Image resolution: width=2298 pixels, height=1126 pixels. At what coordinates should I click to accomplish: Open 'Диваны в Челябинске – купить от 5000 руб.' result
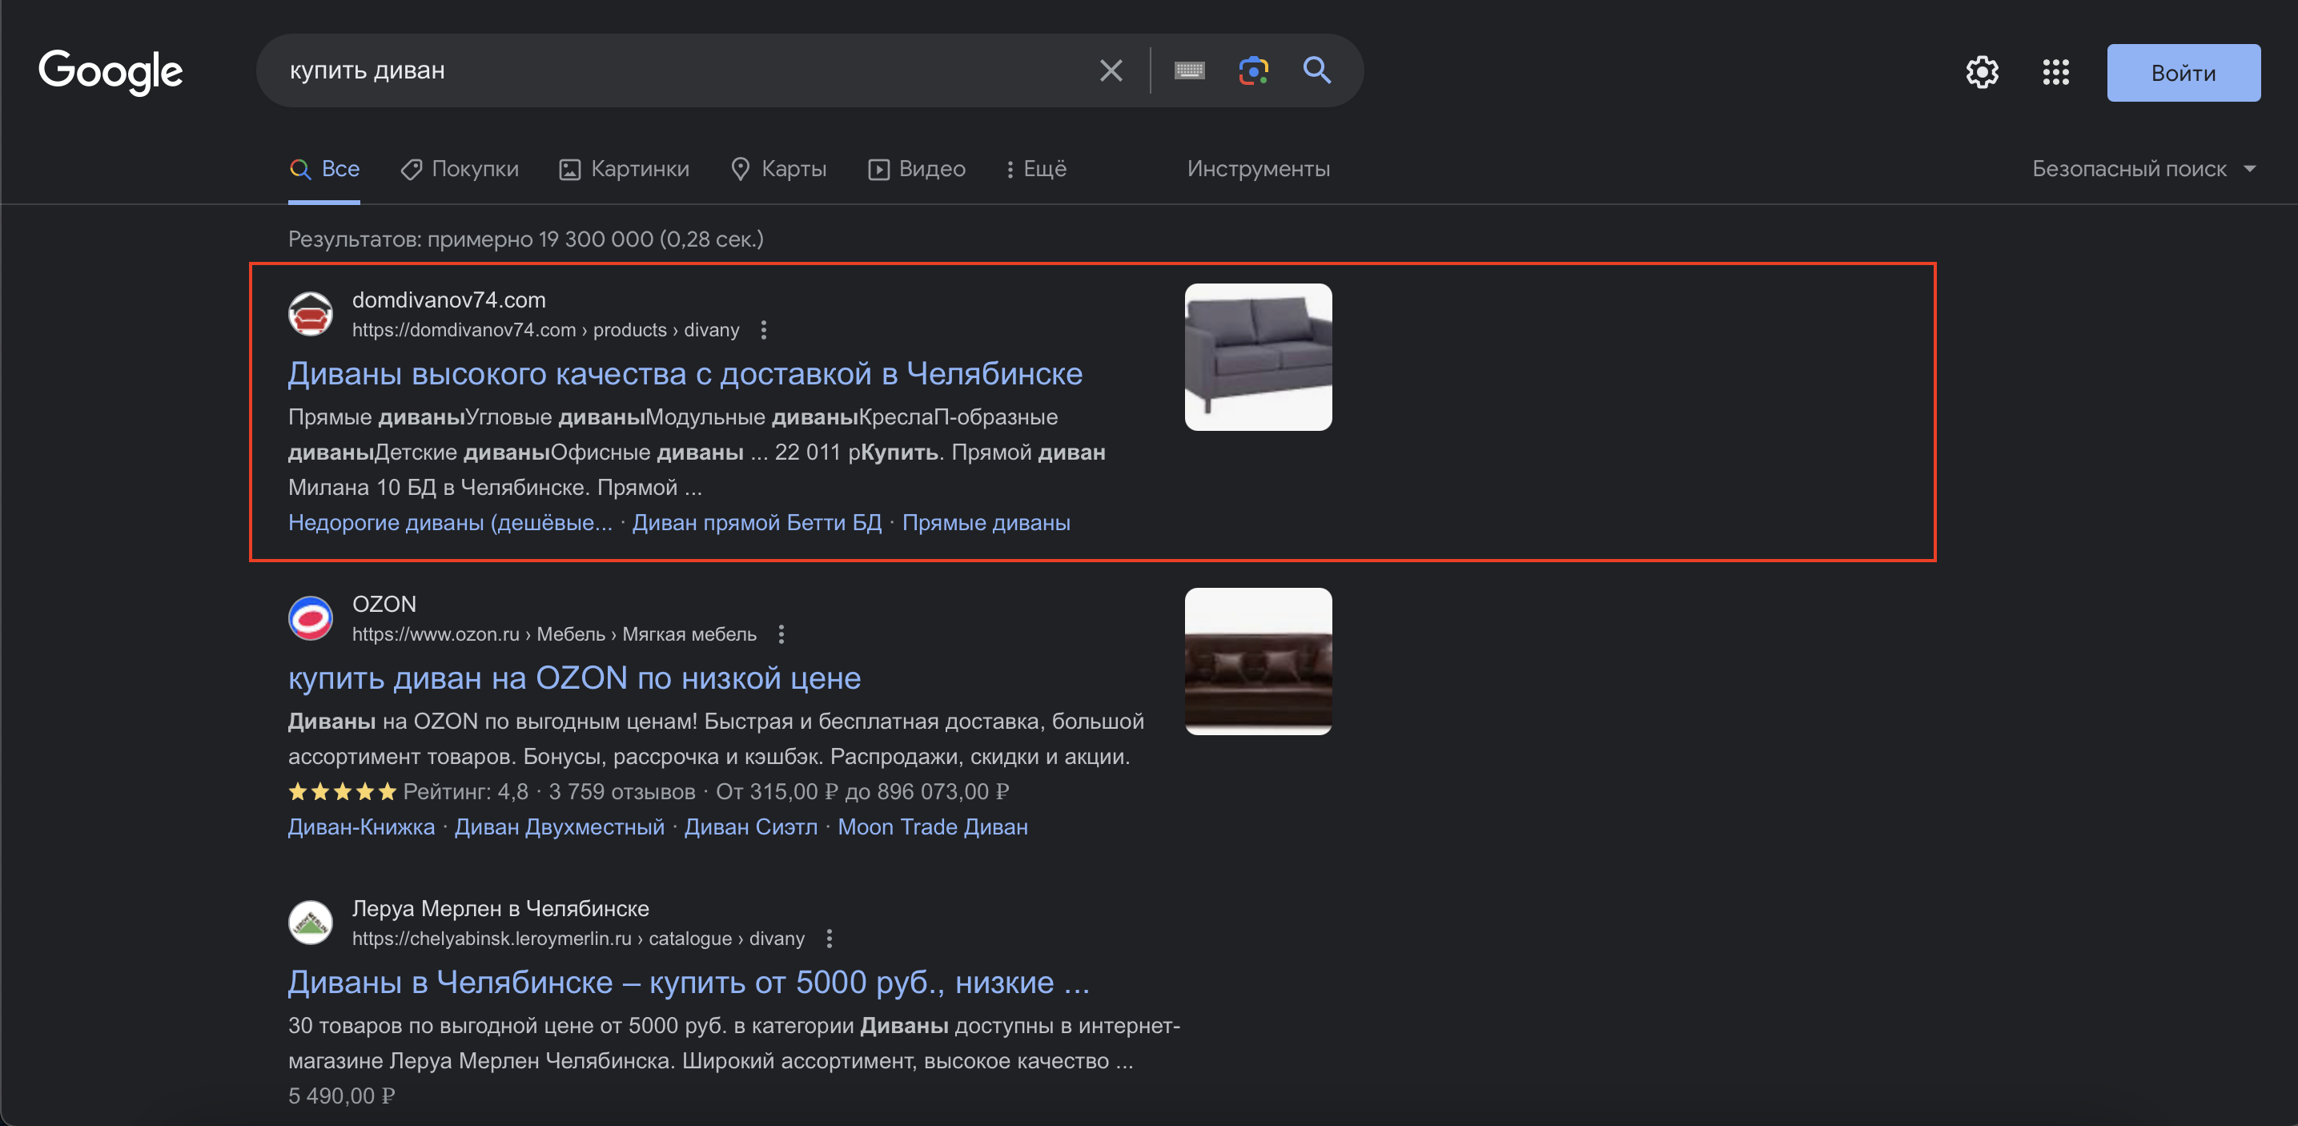point(689,983)
